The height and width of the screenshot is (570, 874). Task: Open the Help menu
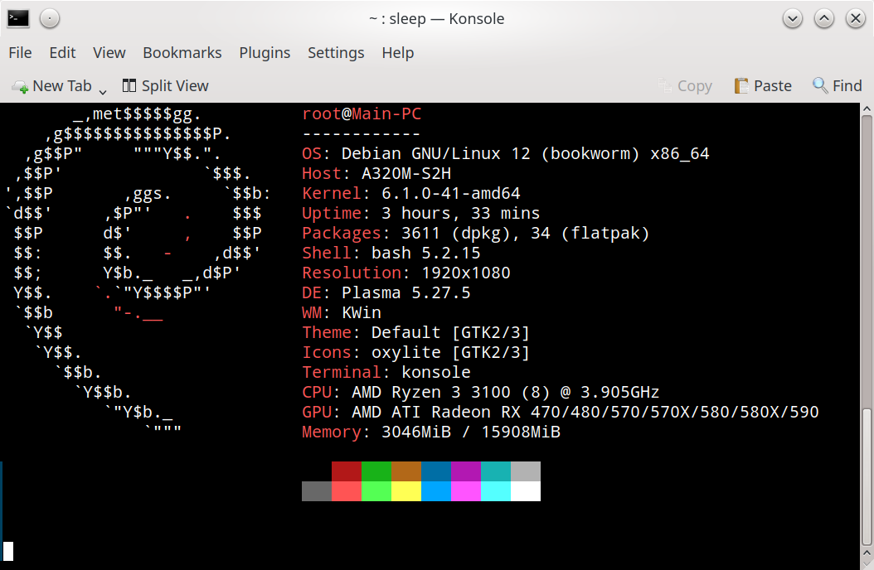[x=398, y=53]
